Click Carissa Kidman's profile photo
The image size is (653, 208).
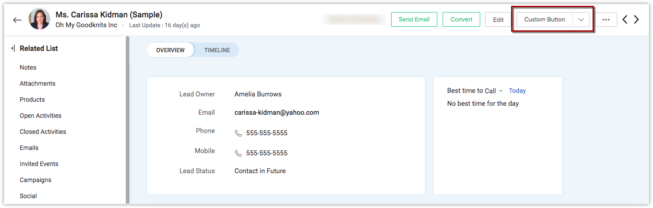coord(39,20)
